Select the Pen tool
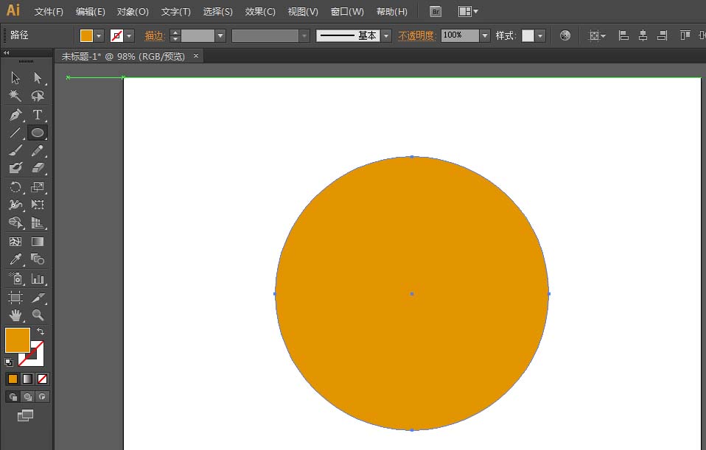This screenshot has width=706, height=450. coord(15,115)
